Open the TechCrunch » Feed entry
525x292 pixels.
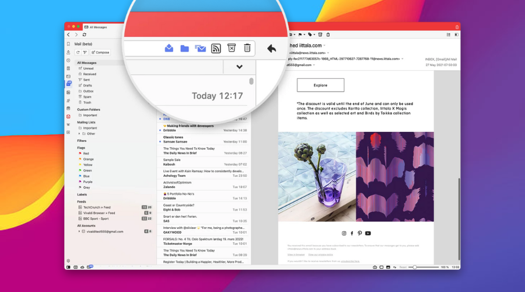click(x=97, y=207)
